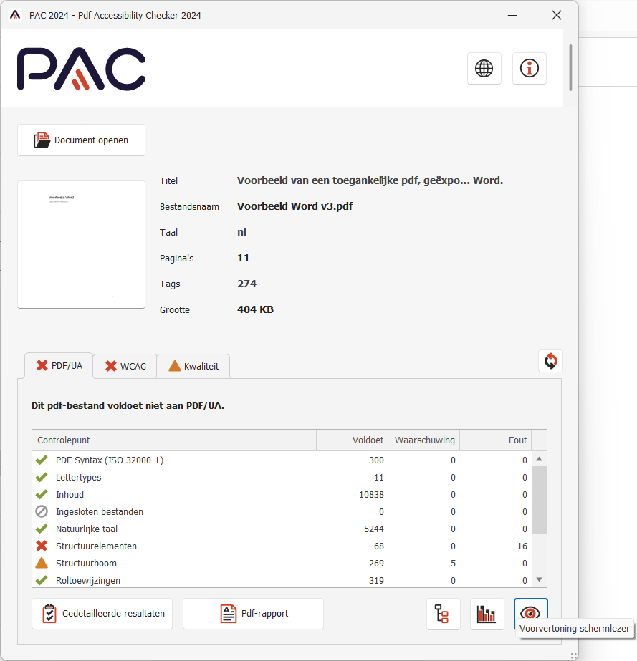The image size is (637, 661).
Task: Click the Controlepunt column header
Action: click(x=174, y=440)
